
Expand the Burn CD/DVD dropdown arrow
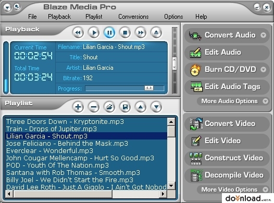(x=264, y=70)
